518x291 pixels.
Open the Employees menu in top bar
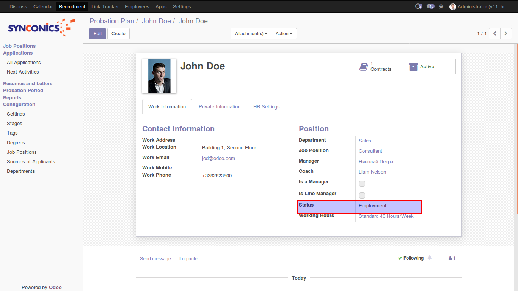pos(137,6)
